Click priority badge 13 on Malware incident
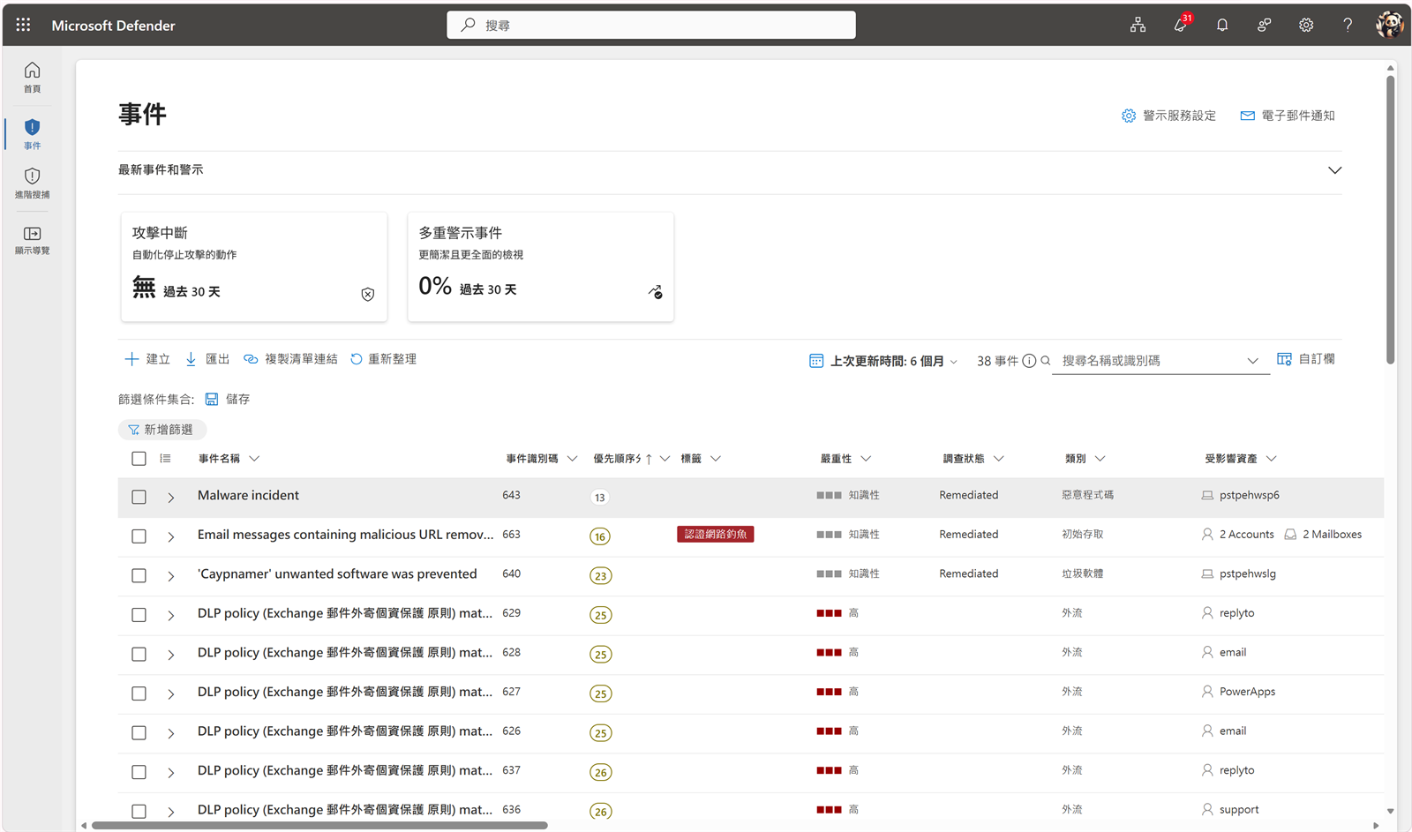This screenshot has height=832, width=1412. [x=600, y=498]
